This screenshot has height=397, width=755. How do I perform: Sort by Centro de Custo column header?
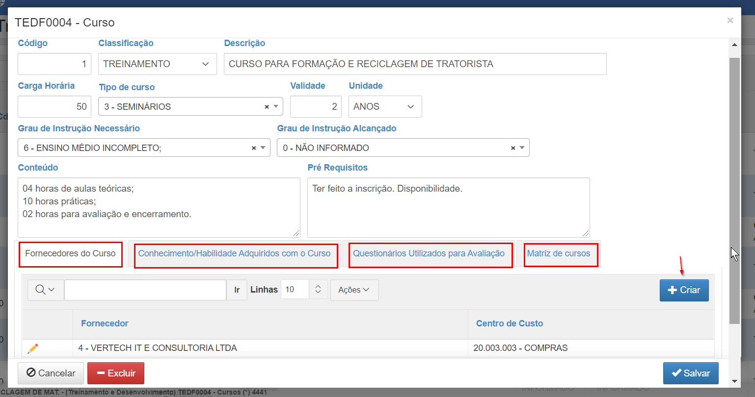(510, 323)
